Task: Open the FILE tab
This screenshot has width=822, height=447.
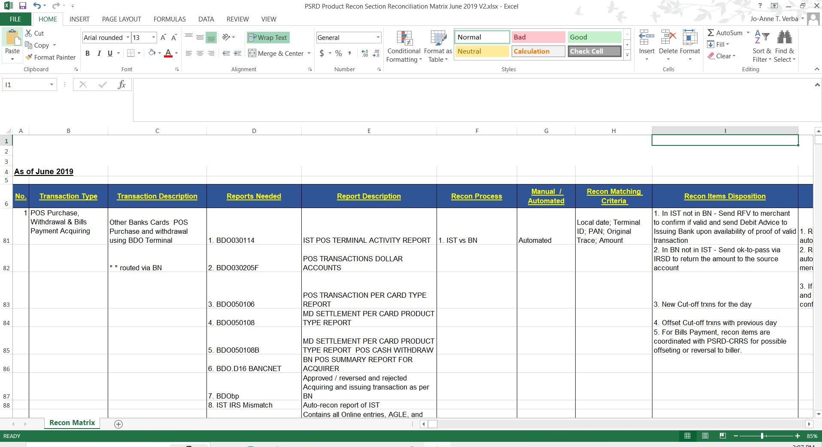Action: coord(15,19)
